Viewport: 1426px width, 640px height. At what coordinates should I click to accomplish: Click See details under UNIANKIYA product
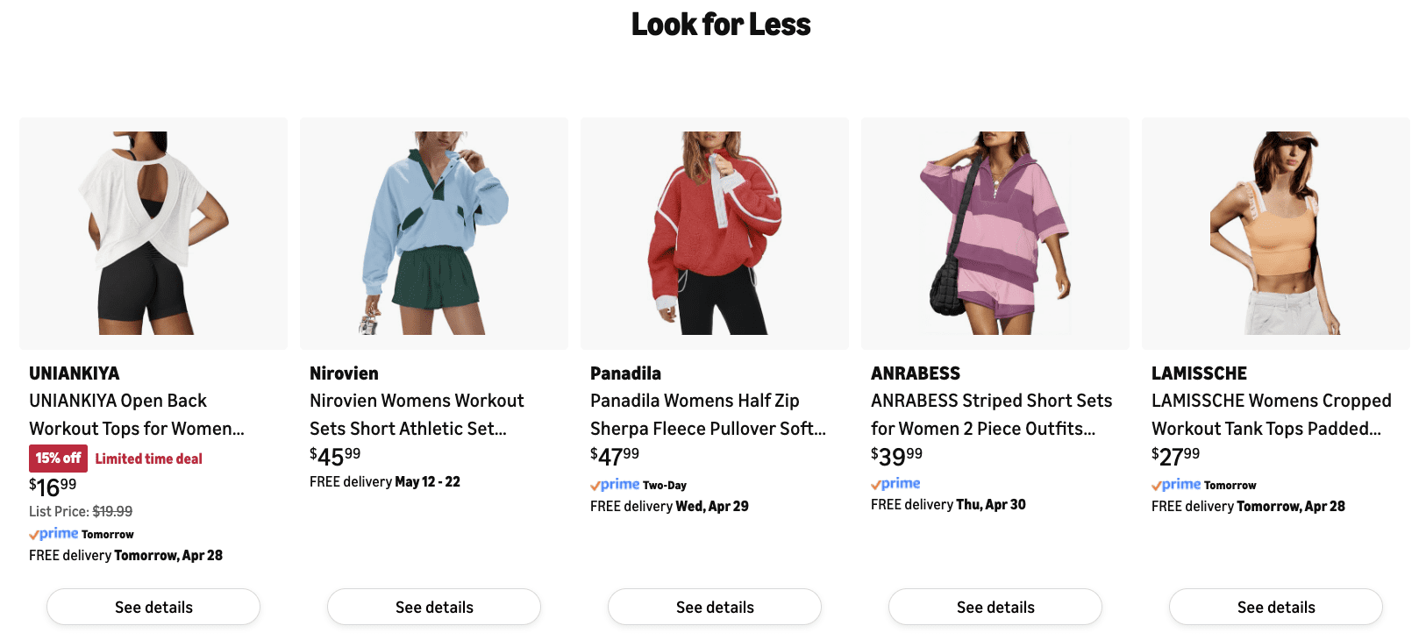153,607
